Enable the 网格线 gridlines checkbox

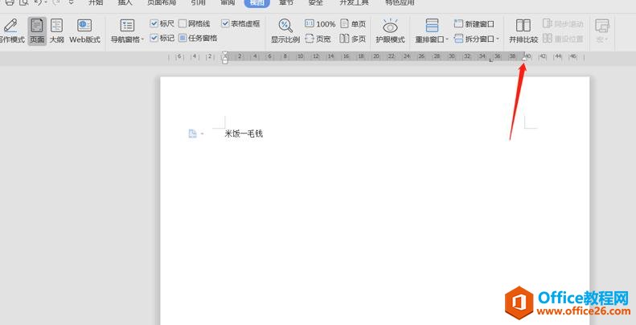tap(183, 24)
